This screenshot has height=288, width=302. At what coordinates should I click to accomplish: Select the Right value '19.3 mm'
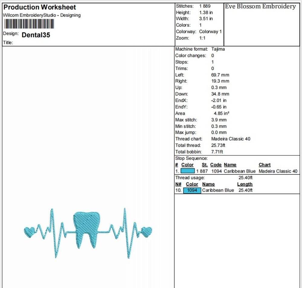point(220,81)
